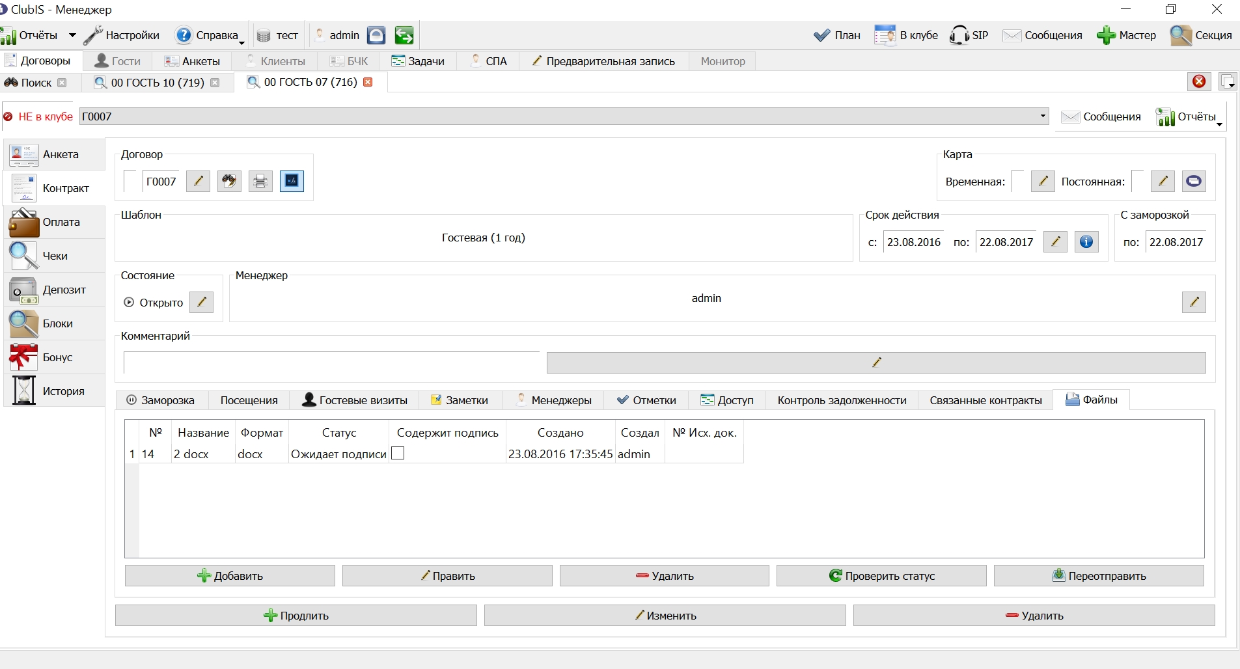
Task: Switch to the Гостевые визиты tab
Action: (355, 400)
